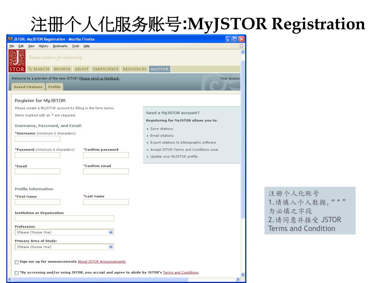Click the Confirm password field
377x283 pixels.
106,155
